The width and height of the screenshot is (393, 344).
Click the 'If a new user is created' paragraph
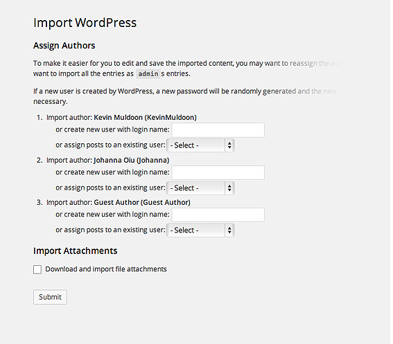(188, 96)
